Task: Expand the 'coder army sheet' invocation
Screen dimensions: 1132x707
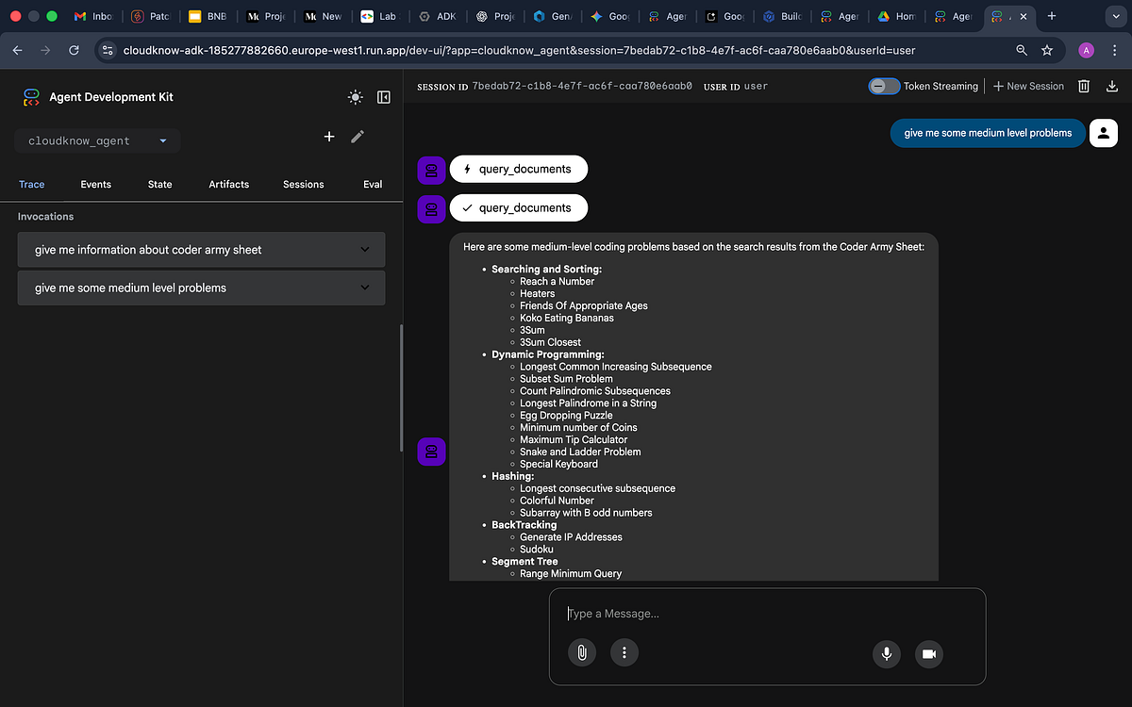Action: pyautogui.click(x=202, y=250)
